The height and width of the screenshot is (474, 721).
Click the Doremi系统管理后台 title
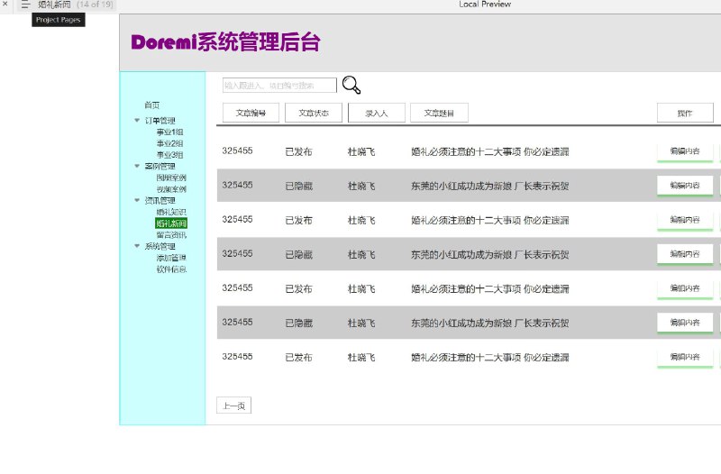(x=226, y=42)
